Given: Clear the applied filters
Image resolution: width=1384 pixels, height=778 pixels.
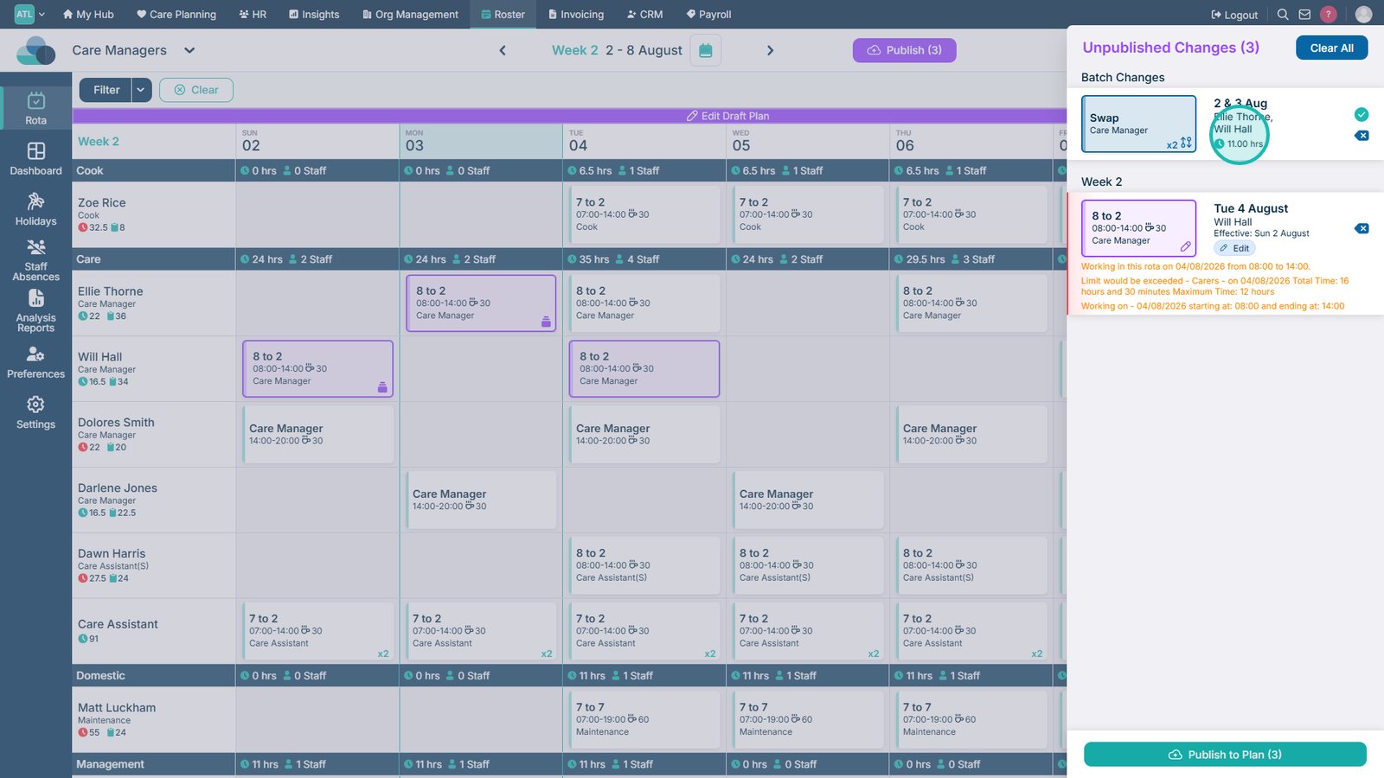Looking at the screenshot, I should 196,90.
